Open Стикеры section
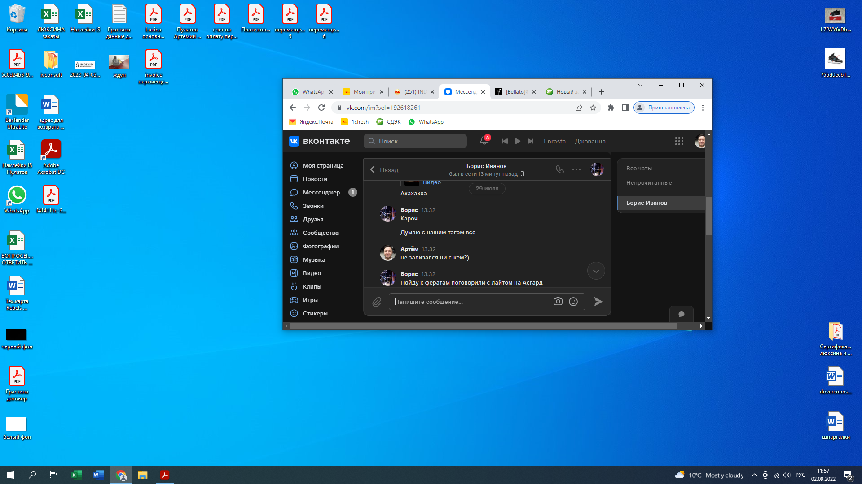The height and width of the screenshot is (484, 862). tap(315, 313)
